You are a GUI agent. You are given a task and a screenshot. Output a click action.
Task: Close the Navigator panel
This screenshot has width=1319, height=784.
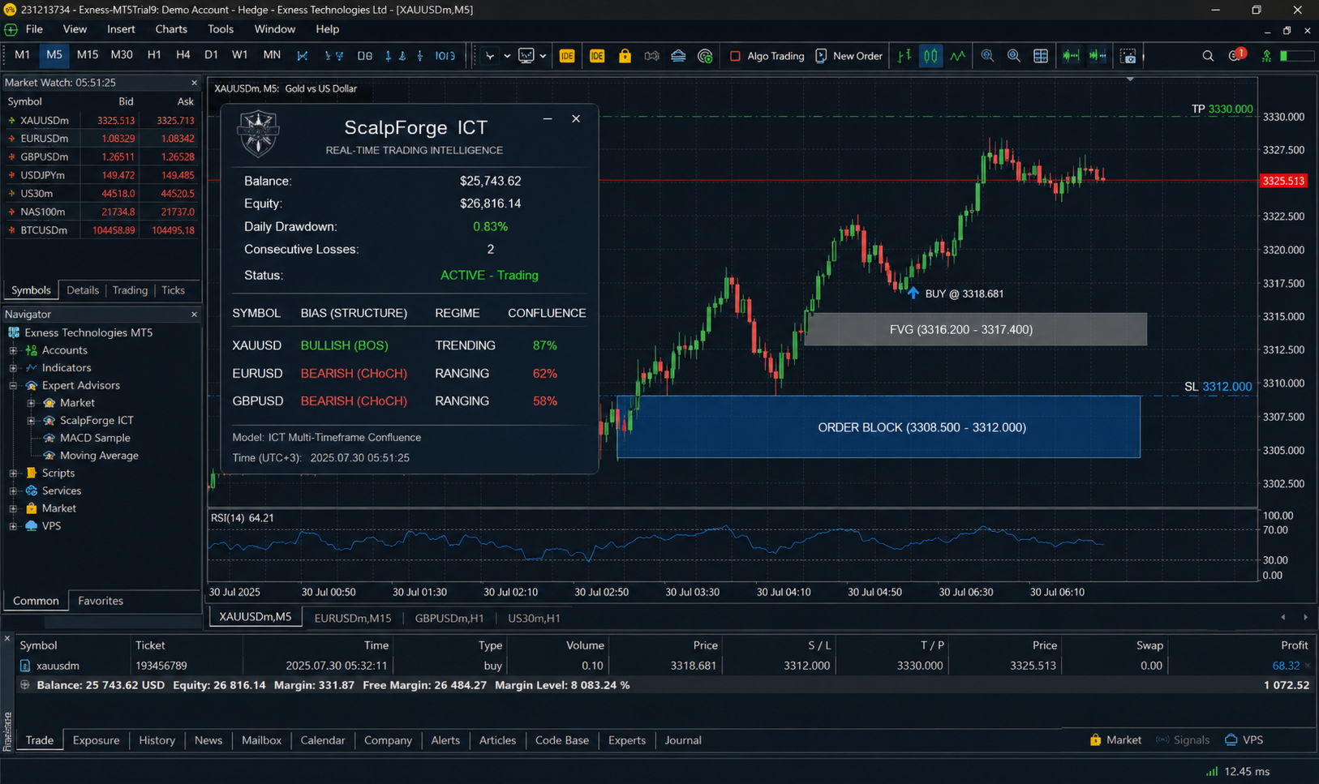pos(194,315)
